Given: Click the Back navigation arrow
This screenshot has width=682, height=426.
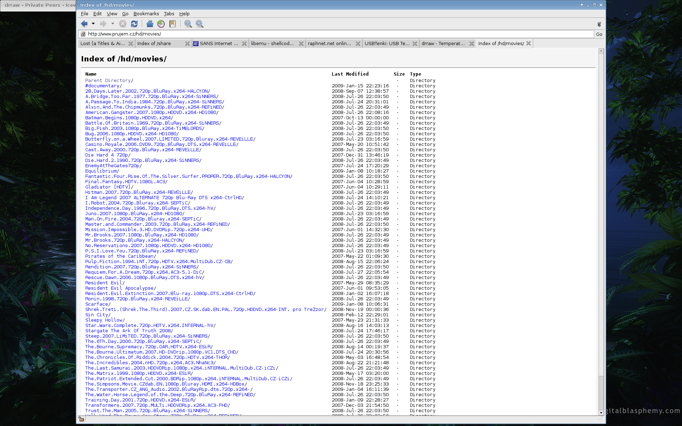Looking at the screenshot, I should tap(84, 24).
